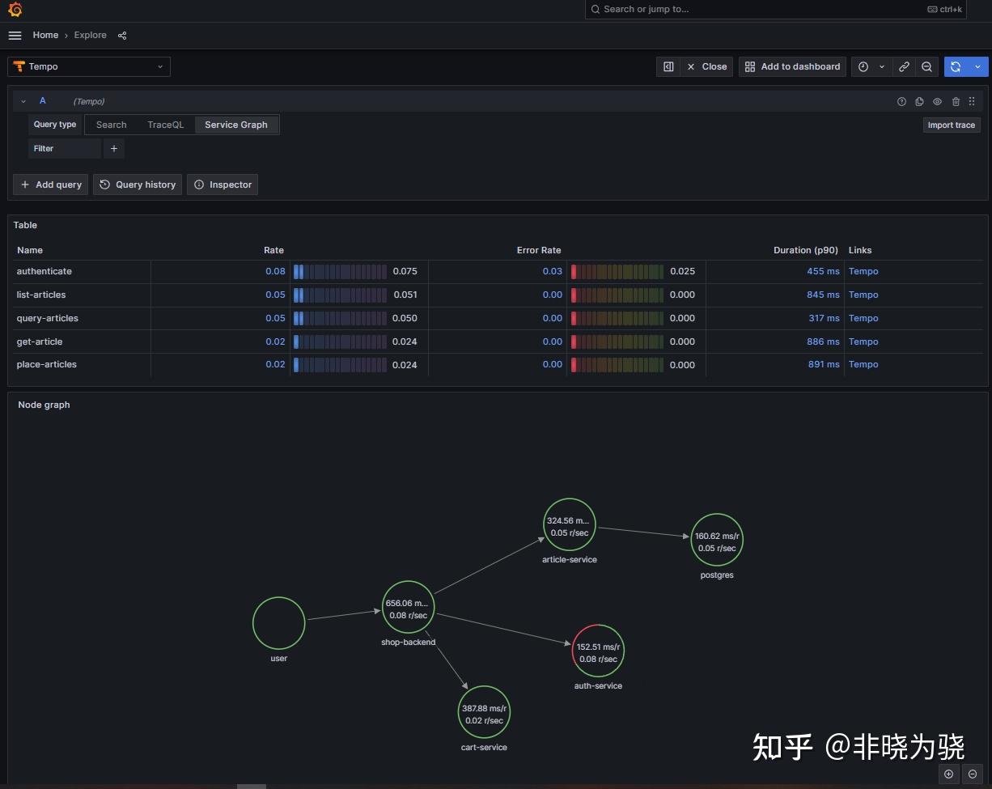The height and width of the screenshot is (789, 992).
Task: Click the Import trace button
Action: tap(952, 125)
